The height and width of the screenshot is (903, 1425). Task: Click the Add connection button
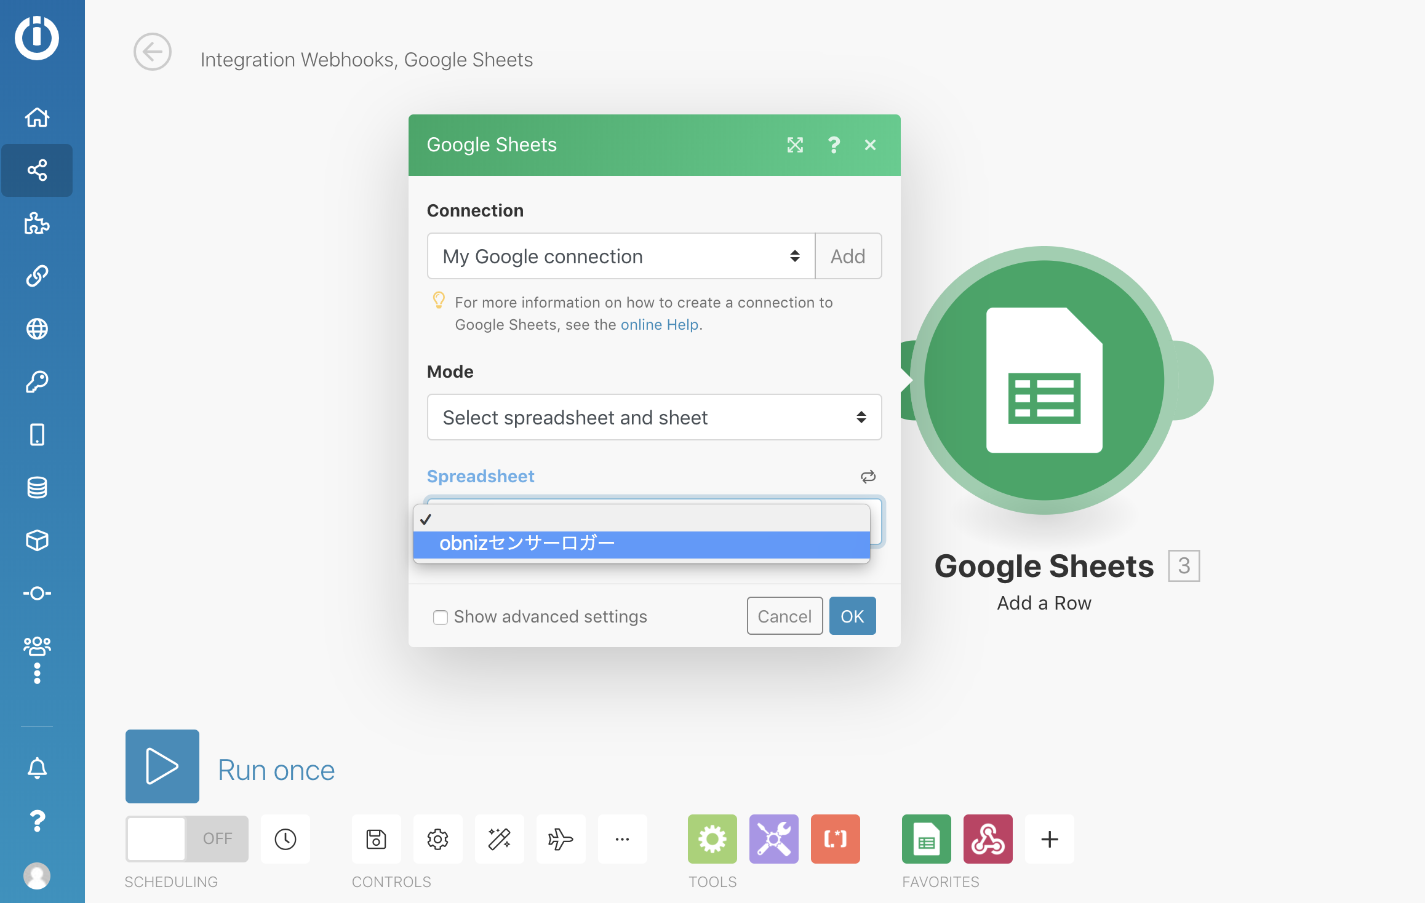click(848, 256)
